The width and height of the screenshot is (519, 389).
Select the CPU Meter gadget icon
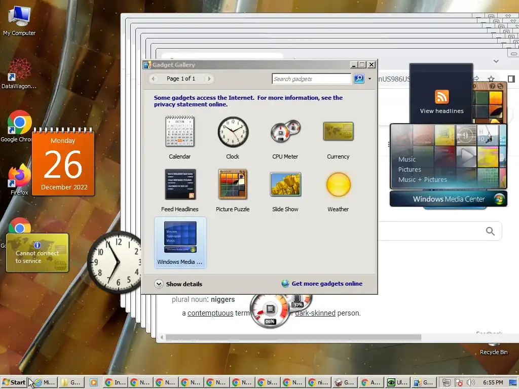[285, 132]
